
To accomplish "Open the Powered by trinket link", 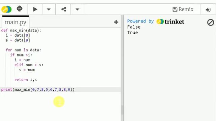I will (156, 22).
